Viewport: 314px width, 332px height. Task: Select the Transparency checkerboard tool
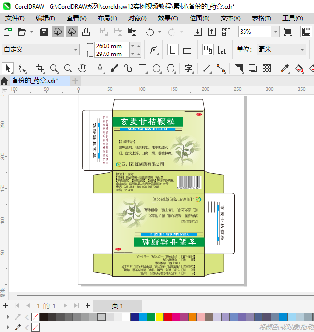[x=267, y=68]
